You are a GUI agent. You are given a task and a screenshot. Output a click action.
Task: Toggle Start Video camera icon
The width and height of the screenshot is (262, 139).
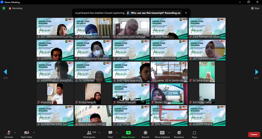point(26,133)
